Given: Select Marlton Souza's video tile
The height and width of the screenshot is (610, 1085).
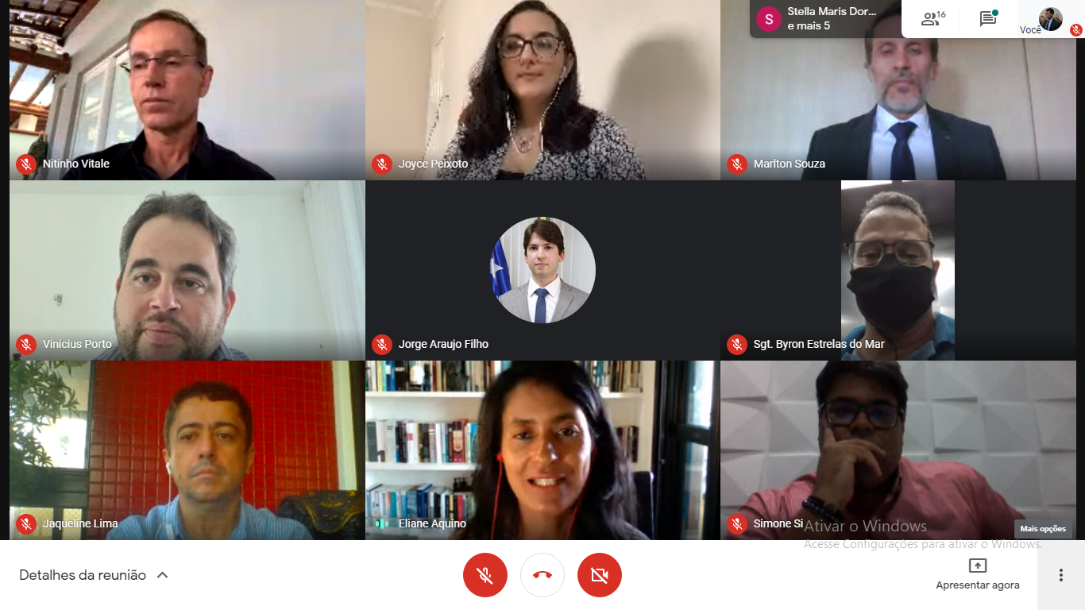Looking at the screenshot, I should pos(898,90).
